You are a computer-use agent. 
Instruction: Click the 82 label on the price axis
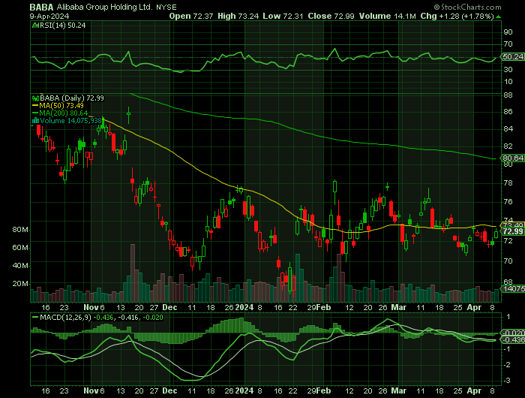tap(508, 146)
